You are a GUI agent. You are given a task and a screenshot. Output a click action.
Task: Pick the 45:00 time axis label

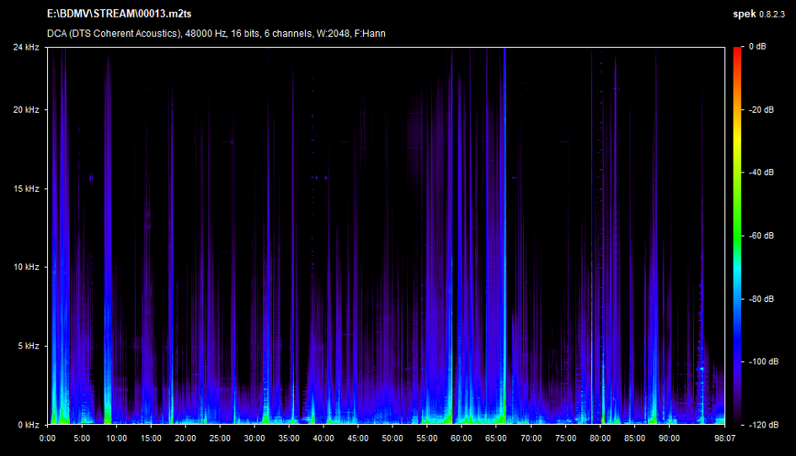(x=358, y=437)
